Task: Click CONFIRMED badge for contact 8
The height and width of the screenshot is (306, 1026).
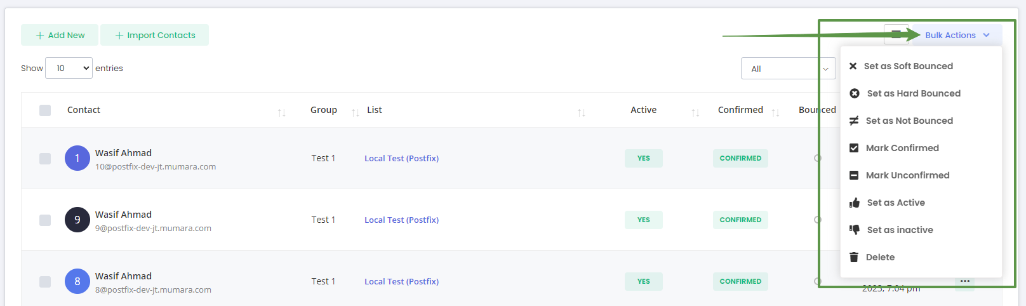Action: tap(740, 281)
